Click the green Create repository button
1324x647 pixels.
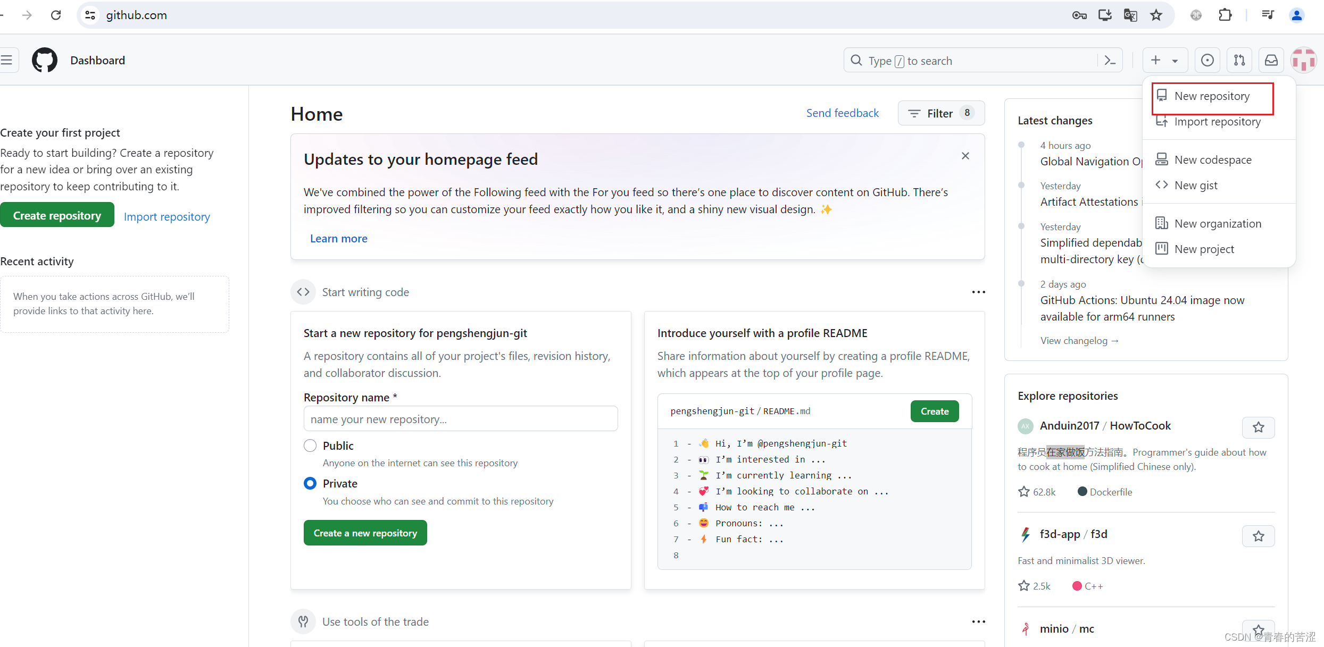(57, 215)
